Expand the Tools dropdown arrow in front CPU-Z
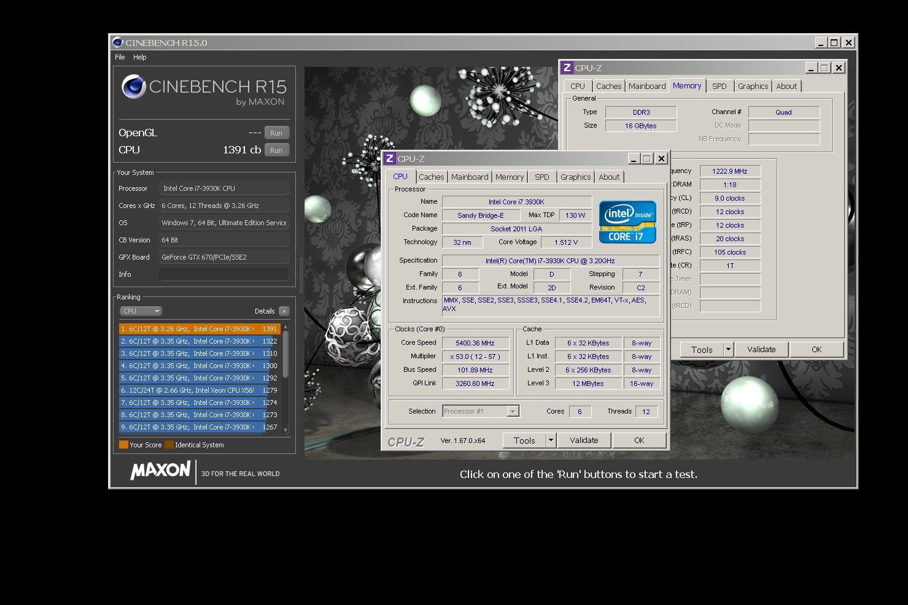The image size is (908, 605). pyautogui.click(x=551, y=440)
